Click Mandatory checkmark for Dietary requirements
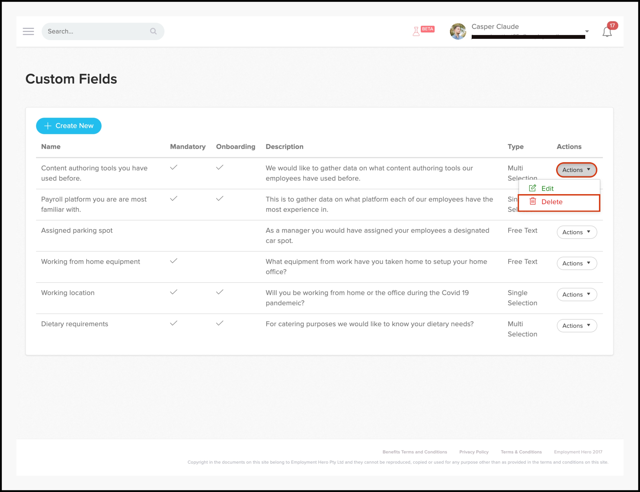Image resolution: width=640 pixels, height=492 pixels. tap(174, 323)
